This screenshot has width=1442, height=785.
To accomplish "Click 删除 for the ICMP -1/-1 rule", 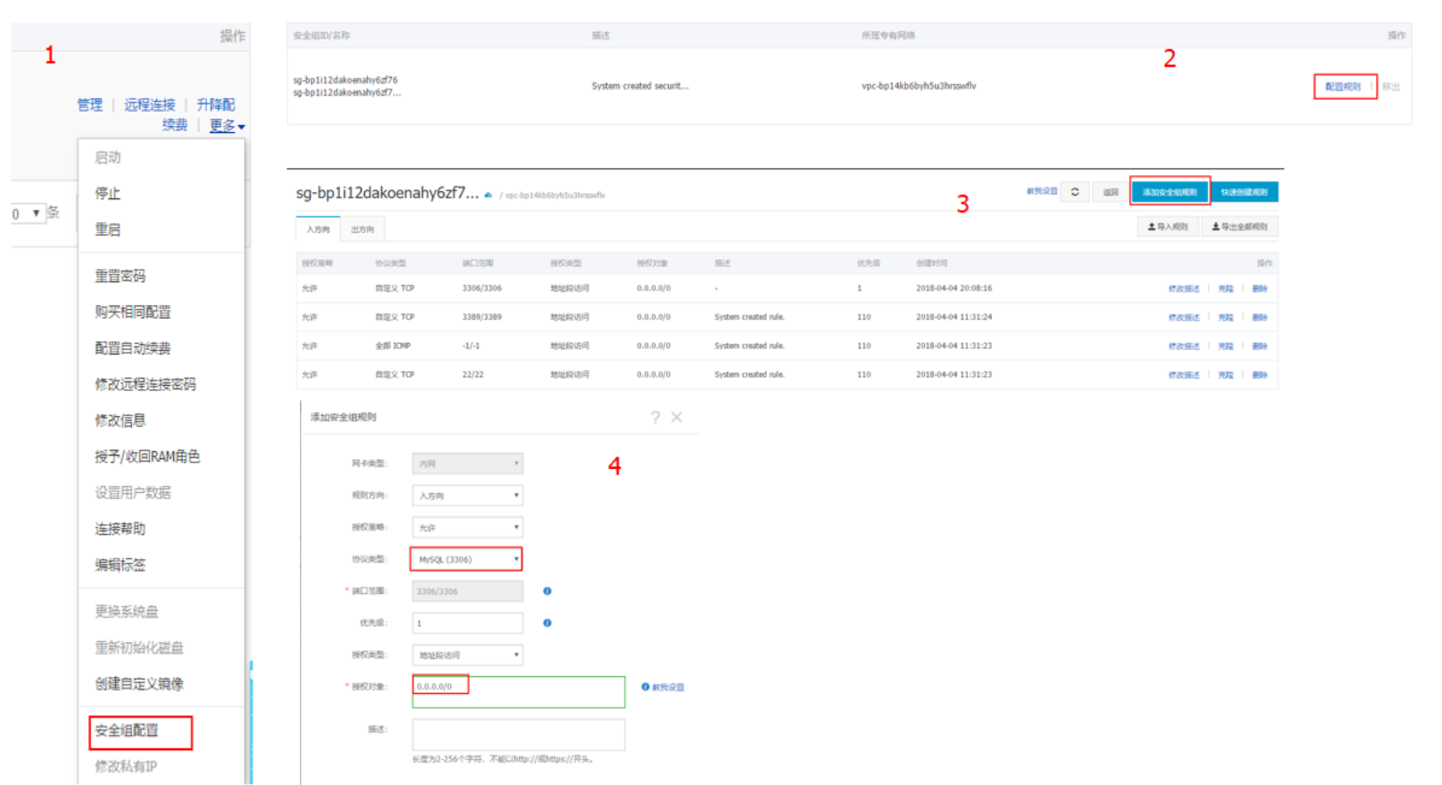I will click(x=1260, y=346).
